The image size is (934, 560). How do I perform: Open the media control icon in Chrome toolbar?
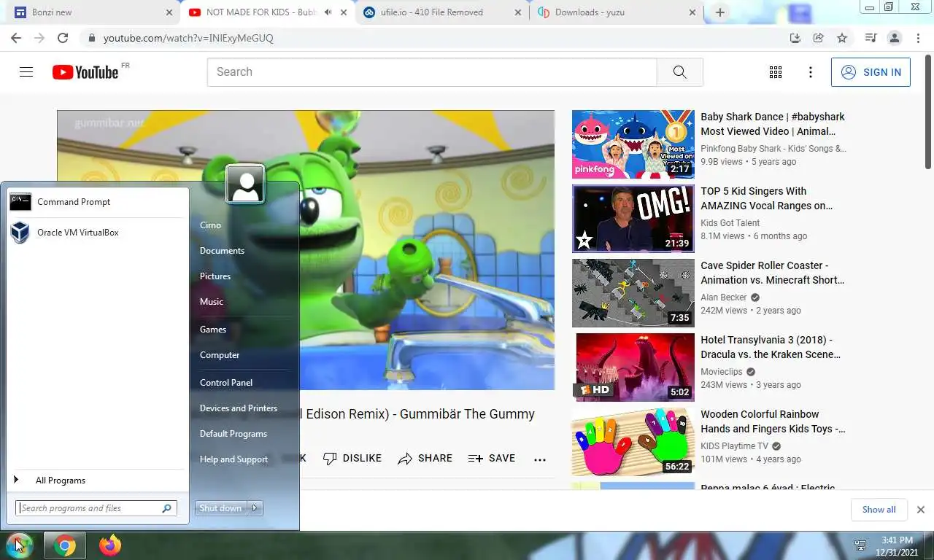(x=871, y=38)
